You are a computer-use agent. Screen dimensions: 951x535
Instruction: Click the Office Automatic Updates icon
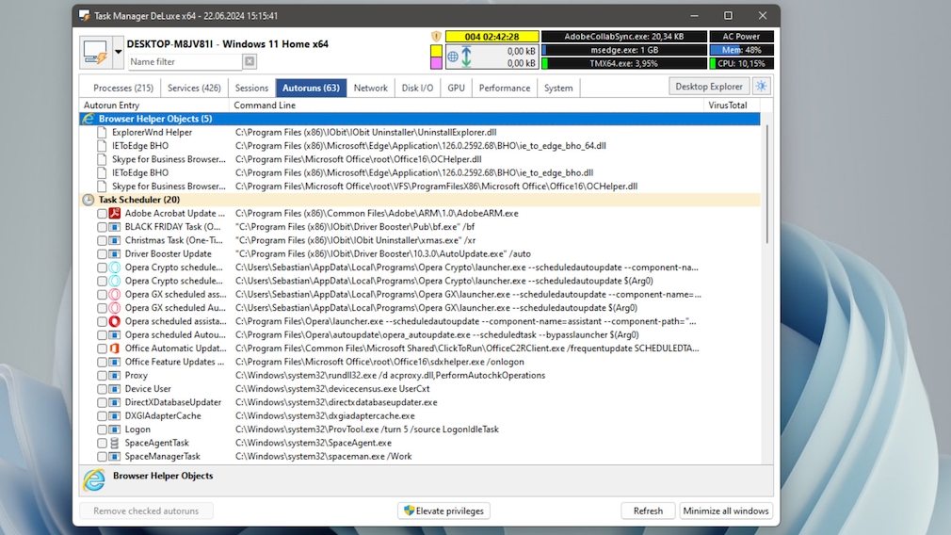115,349
